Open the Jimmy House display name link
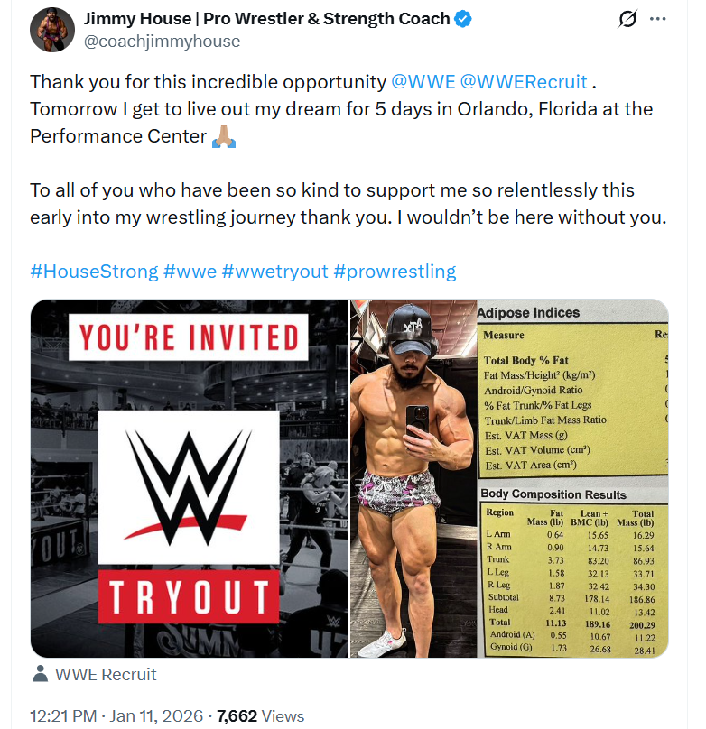Image resolution: width=706 pixels, height=729 pixels. click(266, 19)
